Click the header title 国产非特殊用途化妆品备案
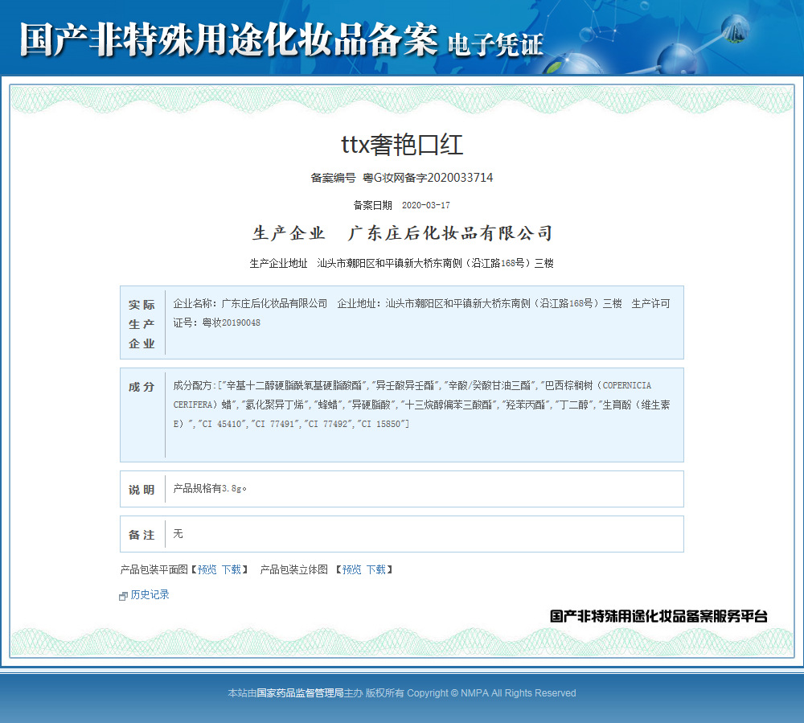This screenshot has height=723, width=804. (x=228, y=39)
